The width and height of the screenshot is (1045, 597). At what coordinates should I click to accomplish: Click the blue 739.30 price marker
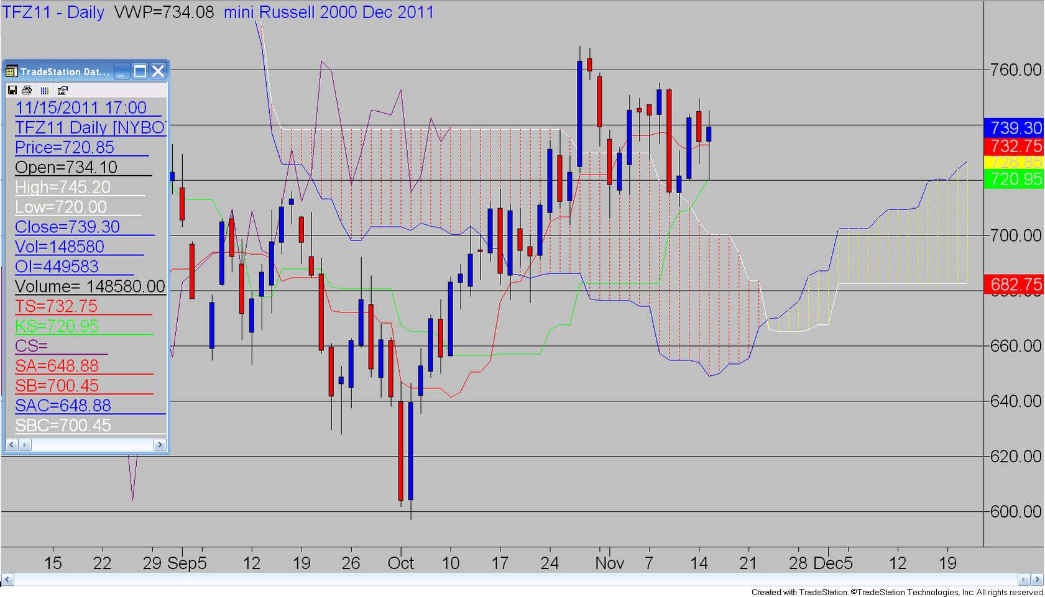click(1014, 128)
